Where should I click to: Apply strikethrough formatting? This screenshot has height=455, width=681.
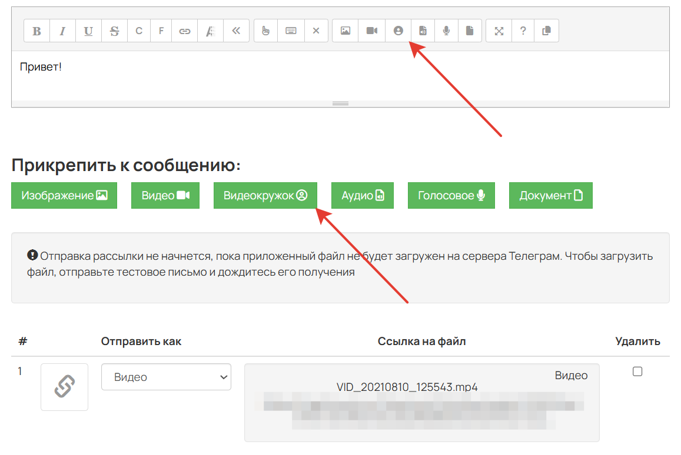[114, 31]
